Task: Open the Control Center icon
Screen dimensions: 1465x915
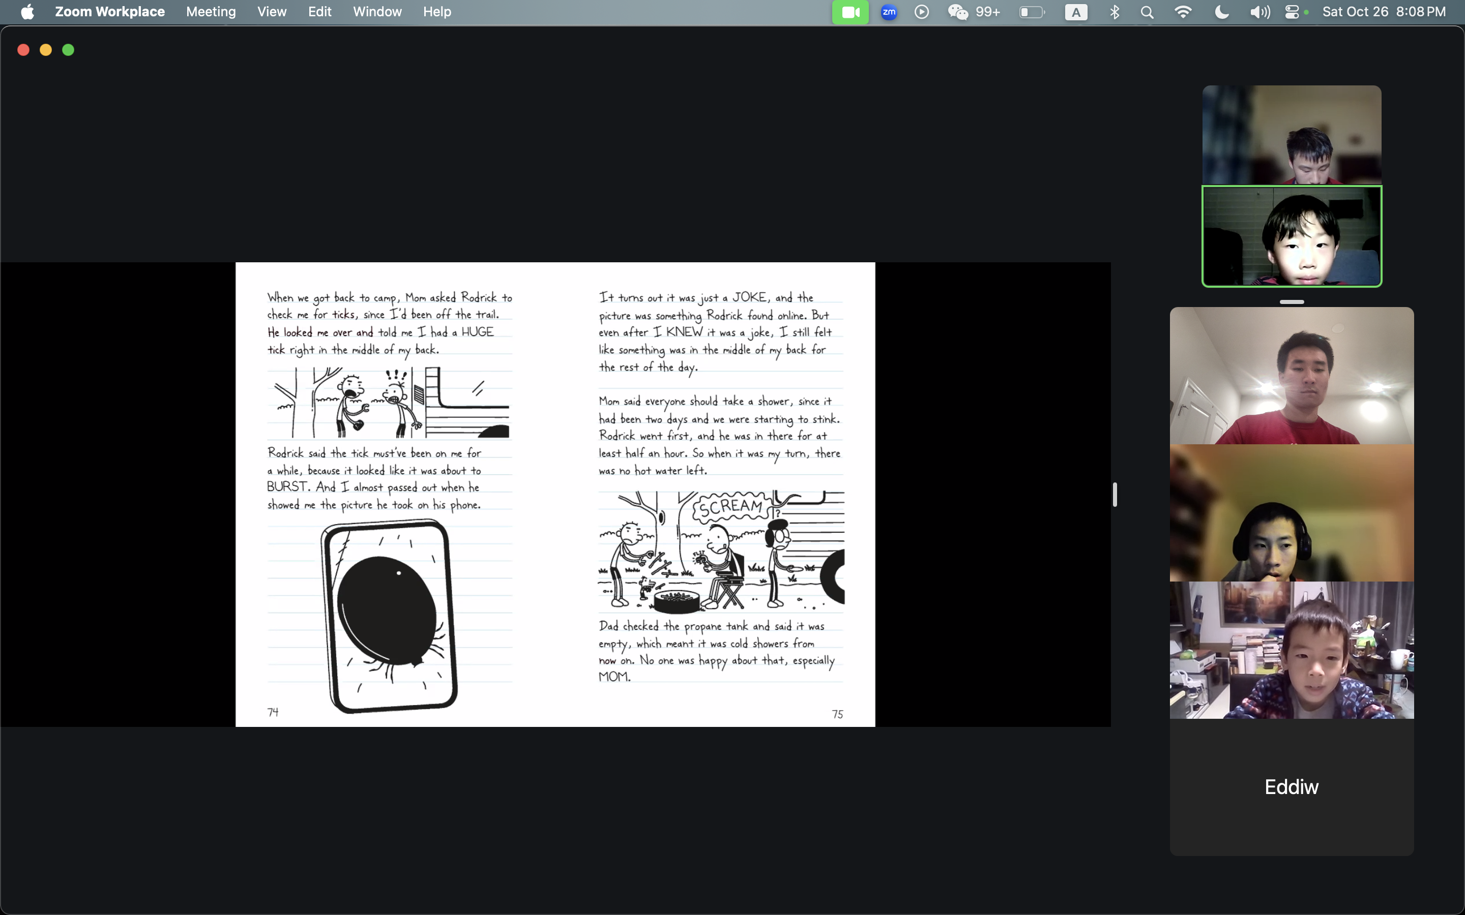Action: click(1291, 12)
